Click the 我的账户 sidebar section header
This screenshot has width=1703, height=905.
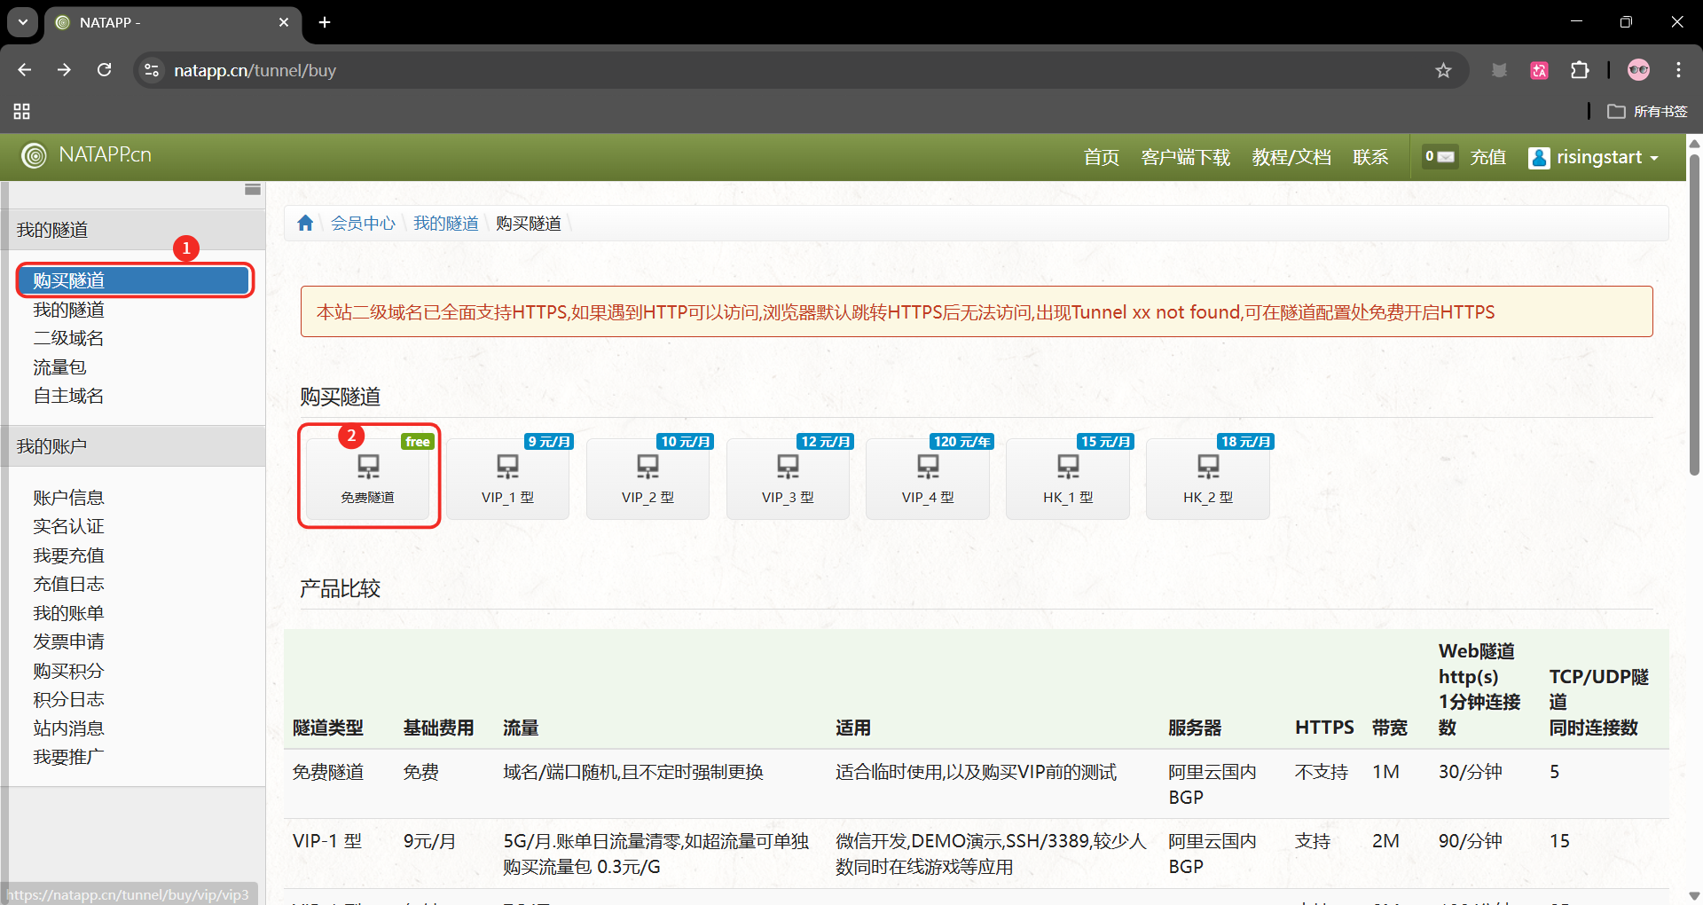click(x=133, y=446)
